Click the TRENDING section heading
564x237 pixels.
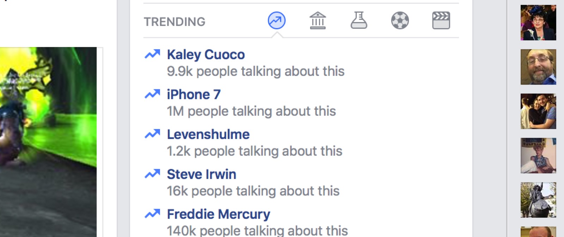[x=174, y=22]
